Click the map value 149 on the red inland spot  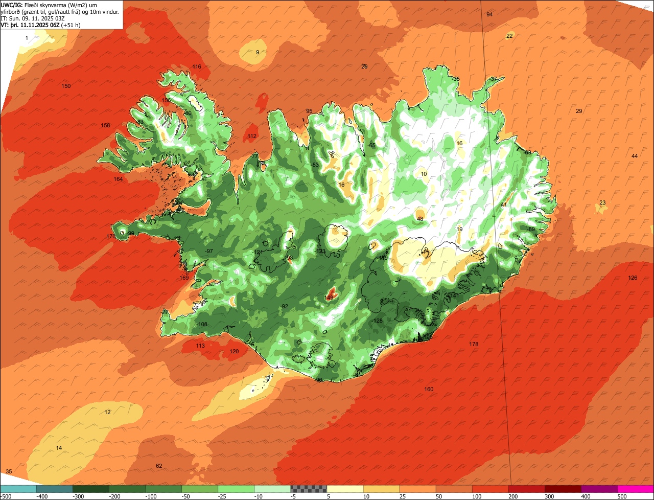329,298
